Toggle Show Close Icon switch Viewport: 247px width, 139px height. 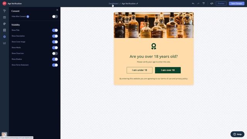tap(55, 53)
